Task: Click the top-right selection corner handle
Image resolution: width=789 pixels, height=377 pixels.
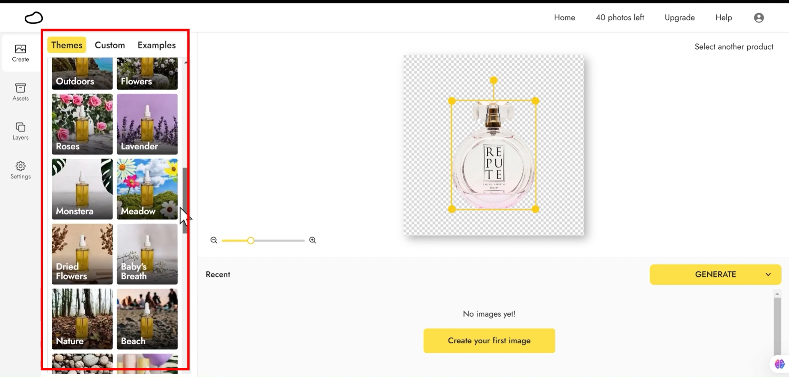Action: coord(535,101)
